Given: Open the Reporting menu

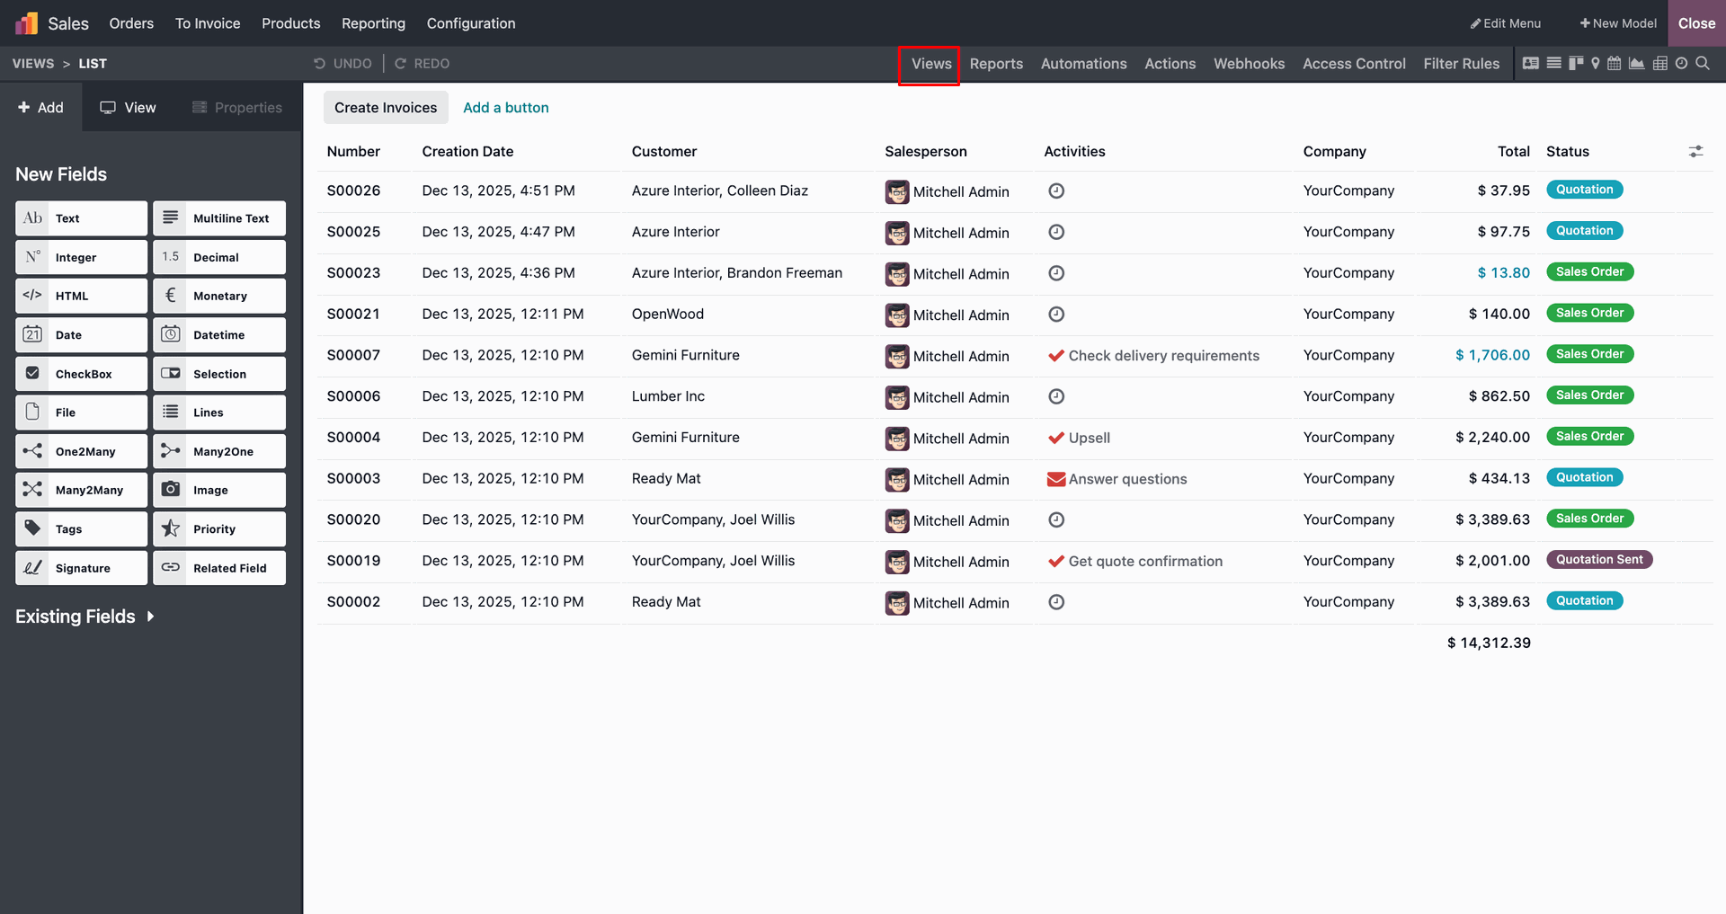Looking at the screenshot, I should 373,23.
